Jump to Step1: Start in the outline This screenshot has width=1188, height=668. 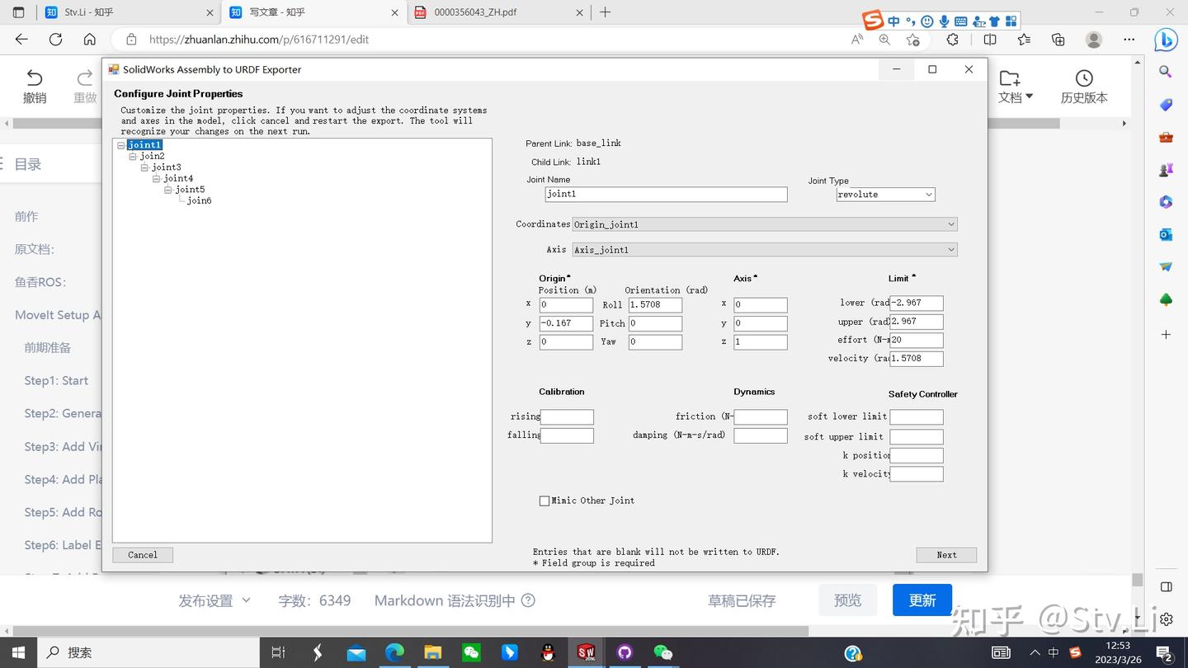(56, 380)
